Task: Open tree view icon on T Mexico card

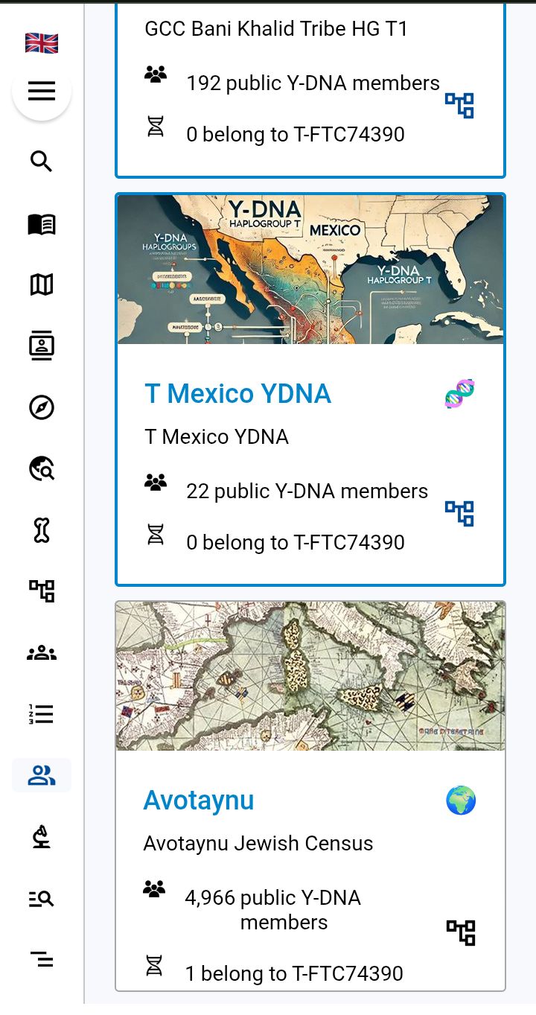Action: click(459, 514)
